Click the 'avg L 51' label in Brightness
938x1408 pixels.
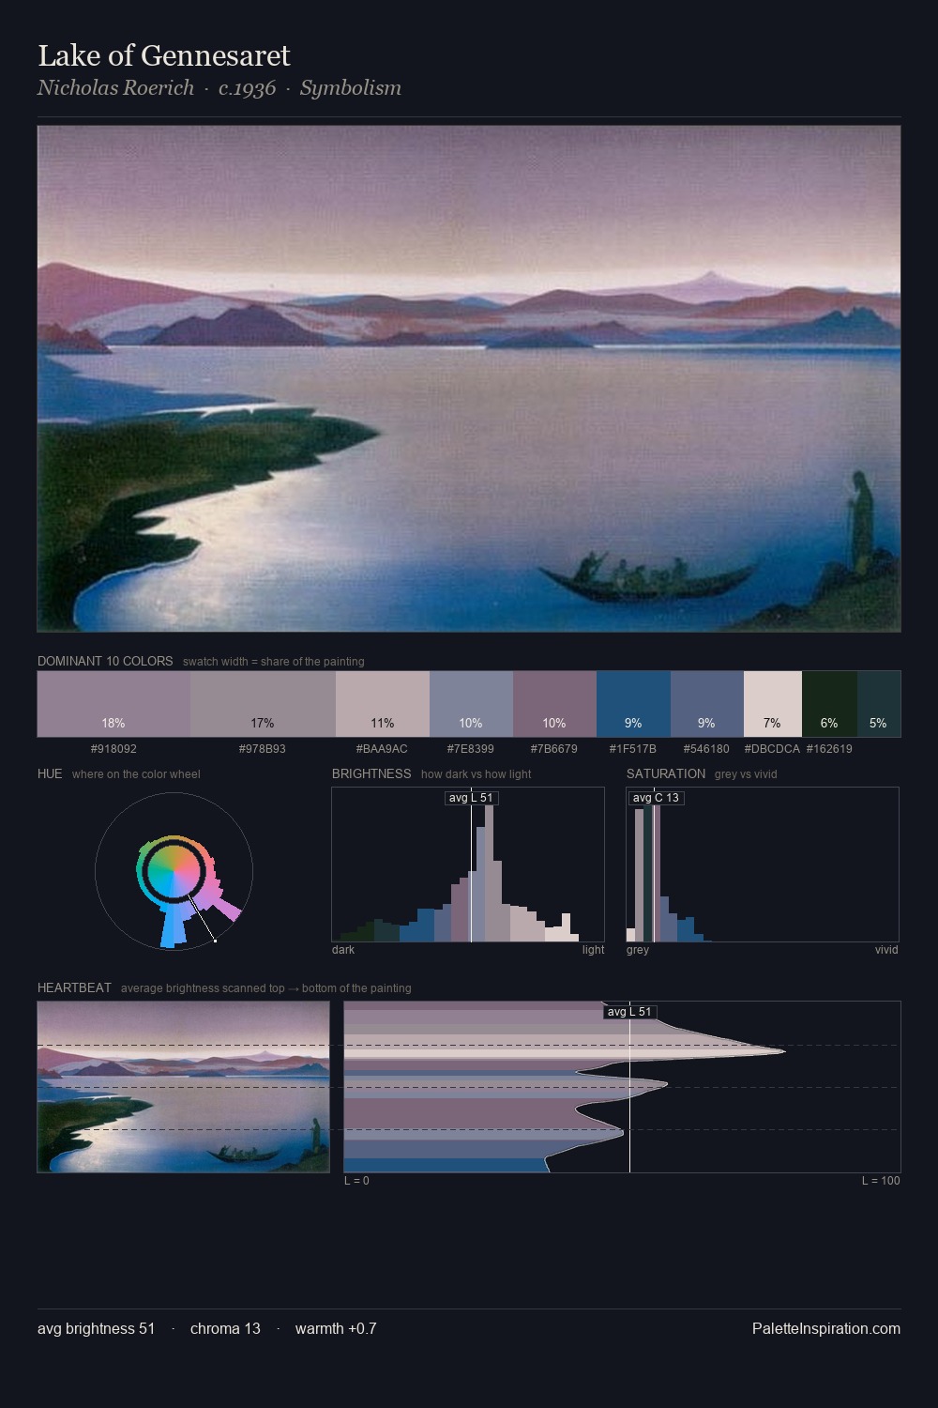471,798
